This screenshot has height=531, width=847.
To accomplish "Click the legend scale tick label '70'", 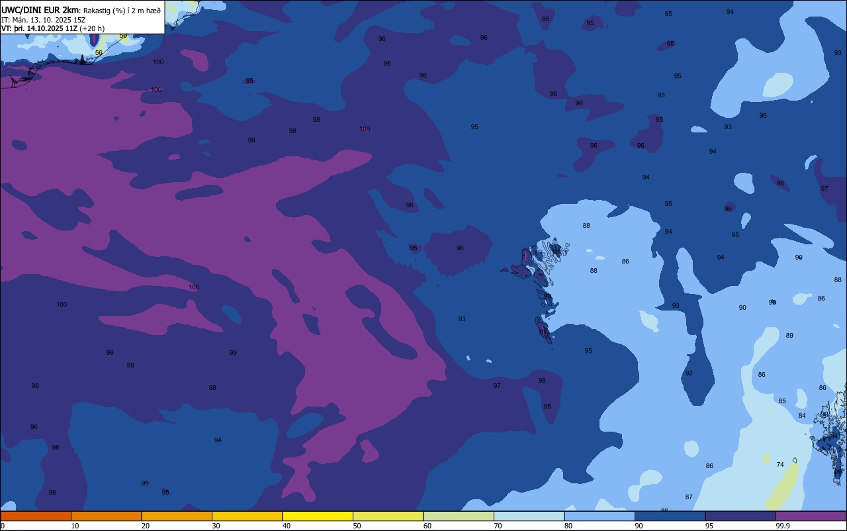I will point(498,526).
